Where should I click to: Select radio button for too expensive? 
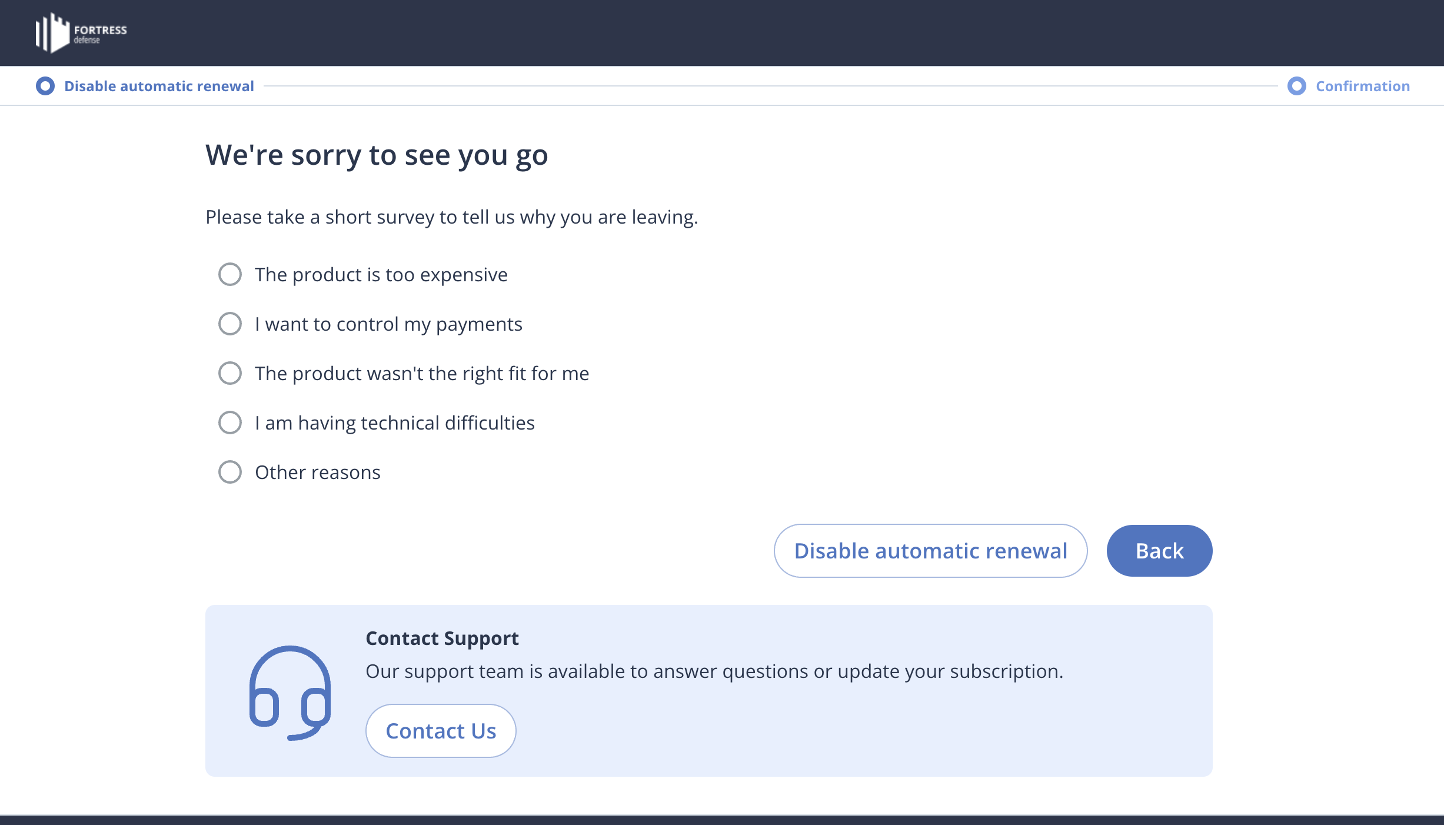[229, 274]
